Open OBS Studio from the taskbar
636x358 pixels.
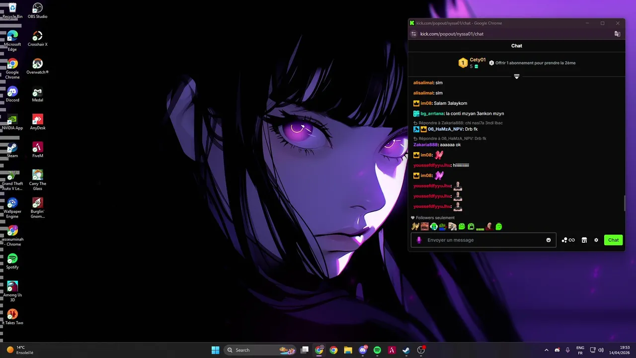(421, 350)
